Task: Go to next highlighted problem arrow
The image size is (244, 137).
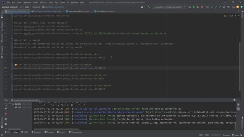Action: click(239, 16)
